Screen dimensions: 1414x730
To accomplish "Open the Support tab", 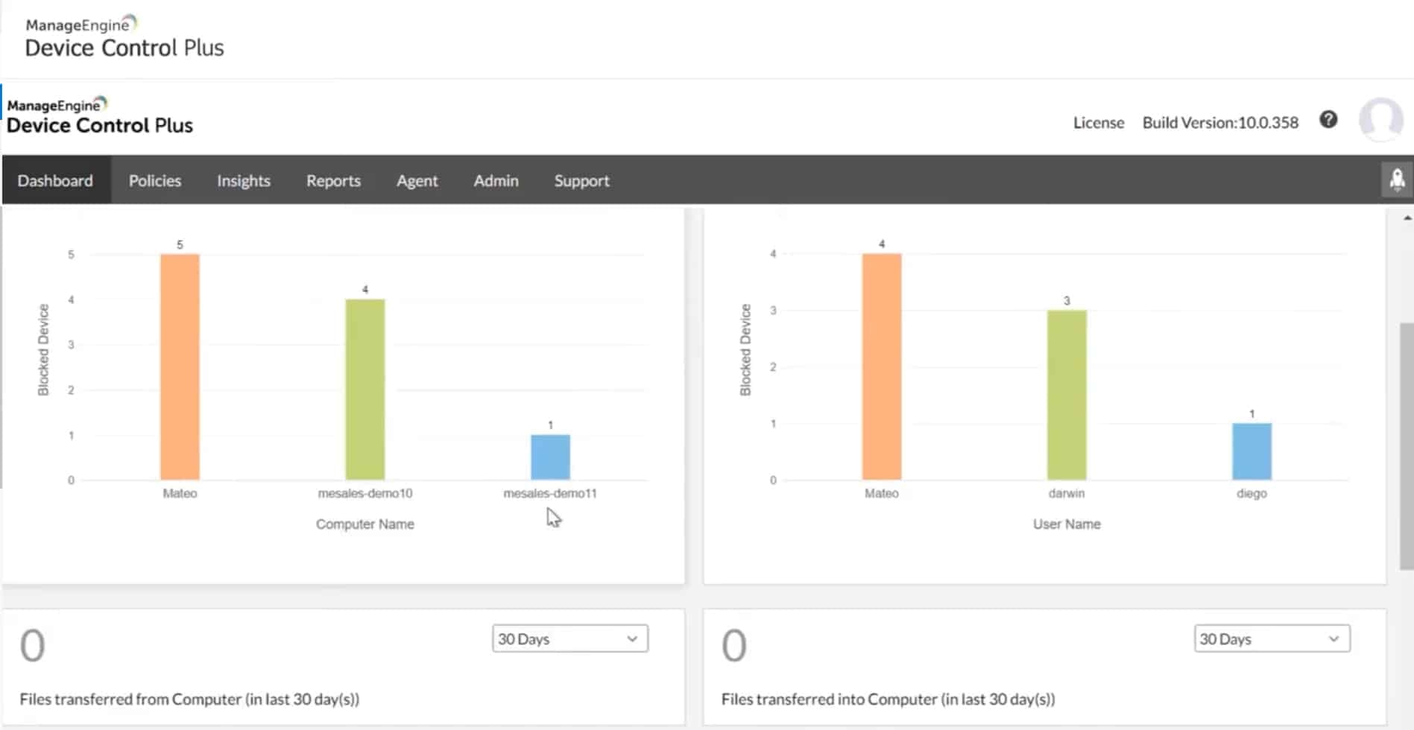I will (581, 180).
